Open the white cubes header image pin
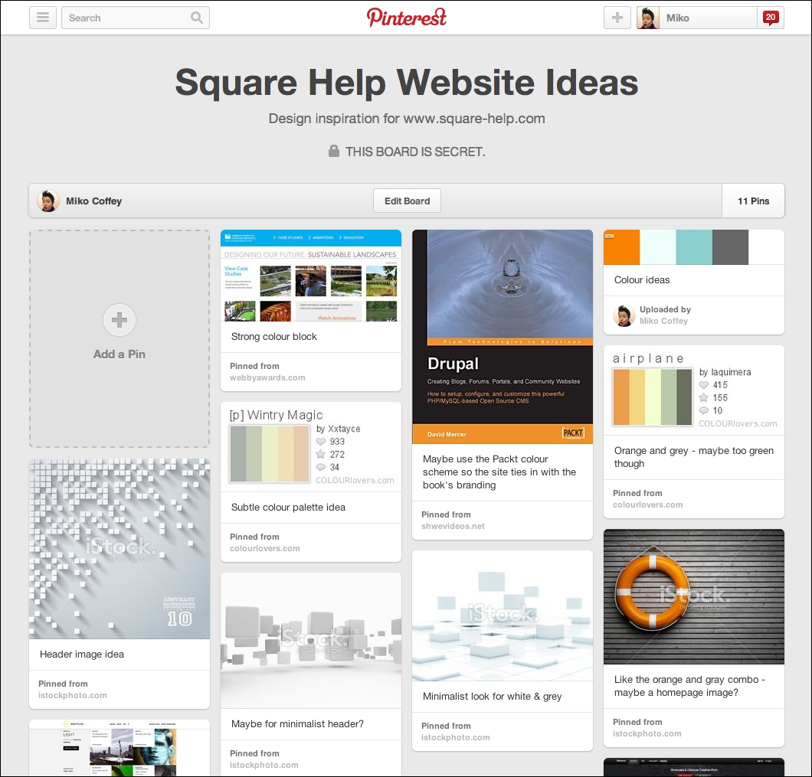Image resolution: width=812 pixels, height=777 pixels. (x=120, y=549)
